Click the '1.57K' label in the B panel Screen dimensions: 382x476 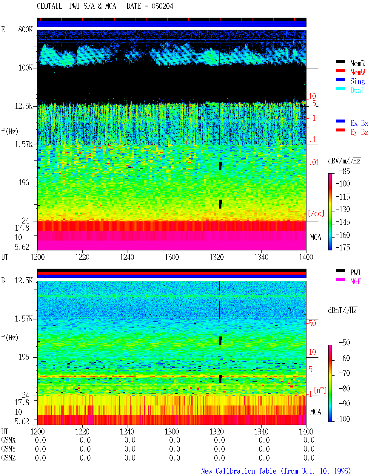(x=24, y=319)
